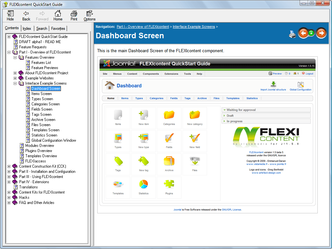Switch to the Search tab
The height and width of the screenshot is (249, 332).
click(41, 29)
